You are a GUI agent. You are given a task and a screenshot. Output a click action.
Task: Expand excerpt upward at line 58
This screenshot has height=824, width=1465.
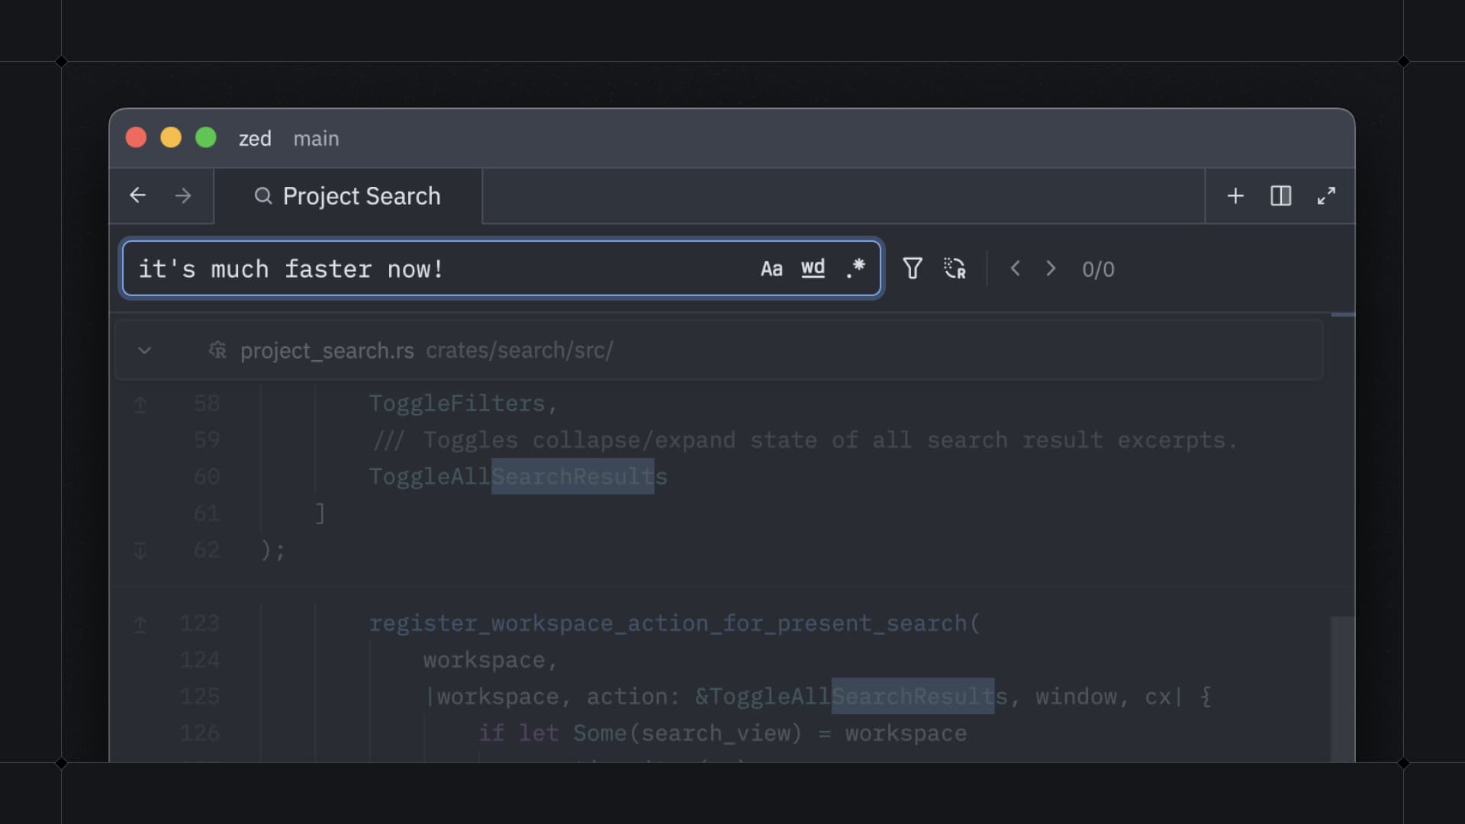tap(140, 404)
